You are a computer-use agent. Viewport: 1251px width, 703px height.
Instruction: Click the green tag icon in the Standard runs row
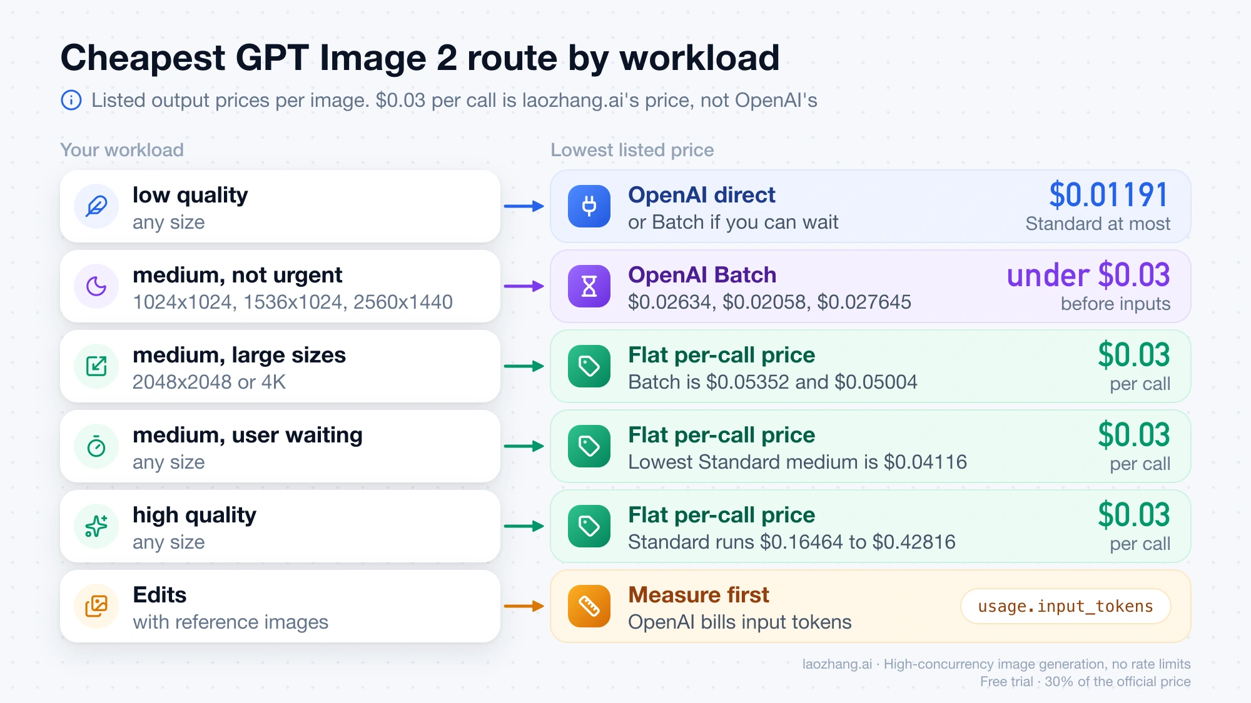click(589, 526)
